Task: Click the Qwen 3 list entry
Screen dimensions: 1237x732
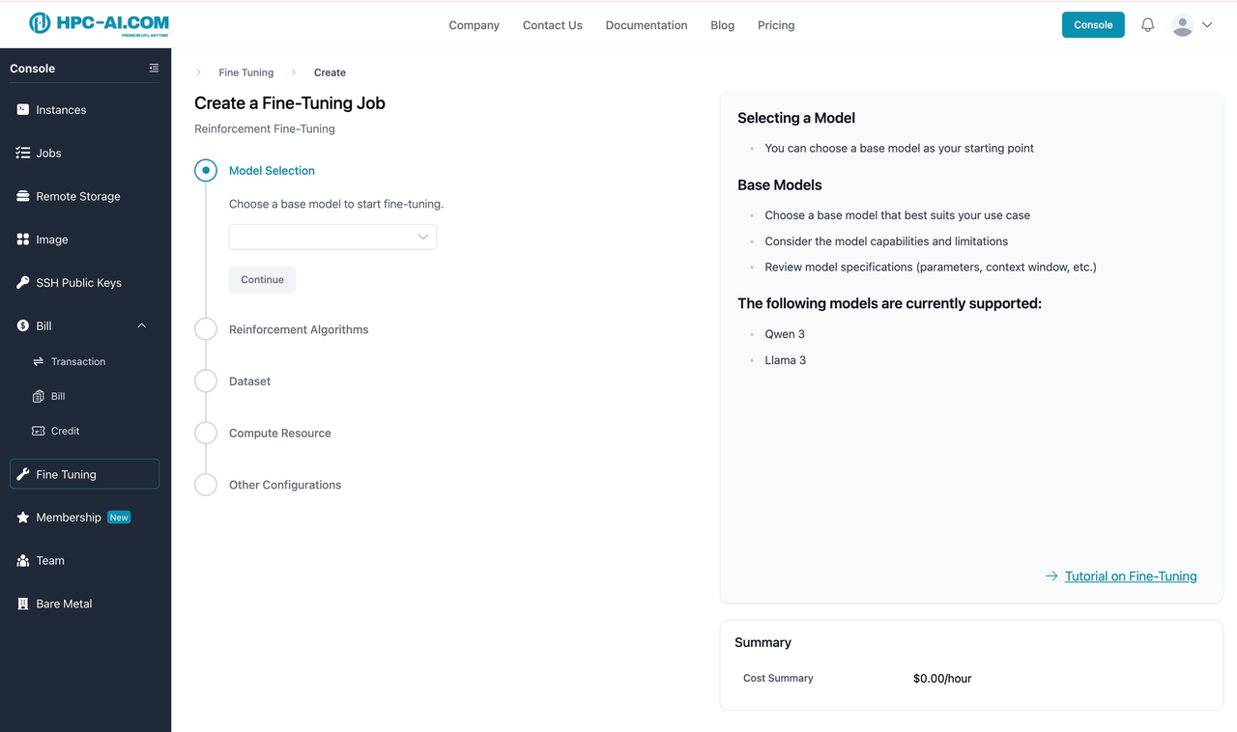Action: tap(785, 334)
